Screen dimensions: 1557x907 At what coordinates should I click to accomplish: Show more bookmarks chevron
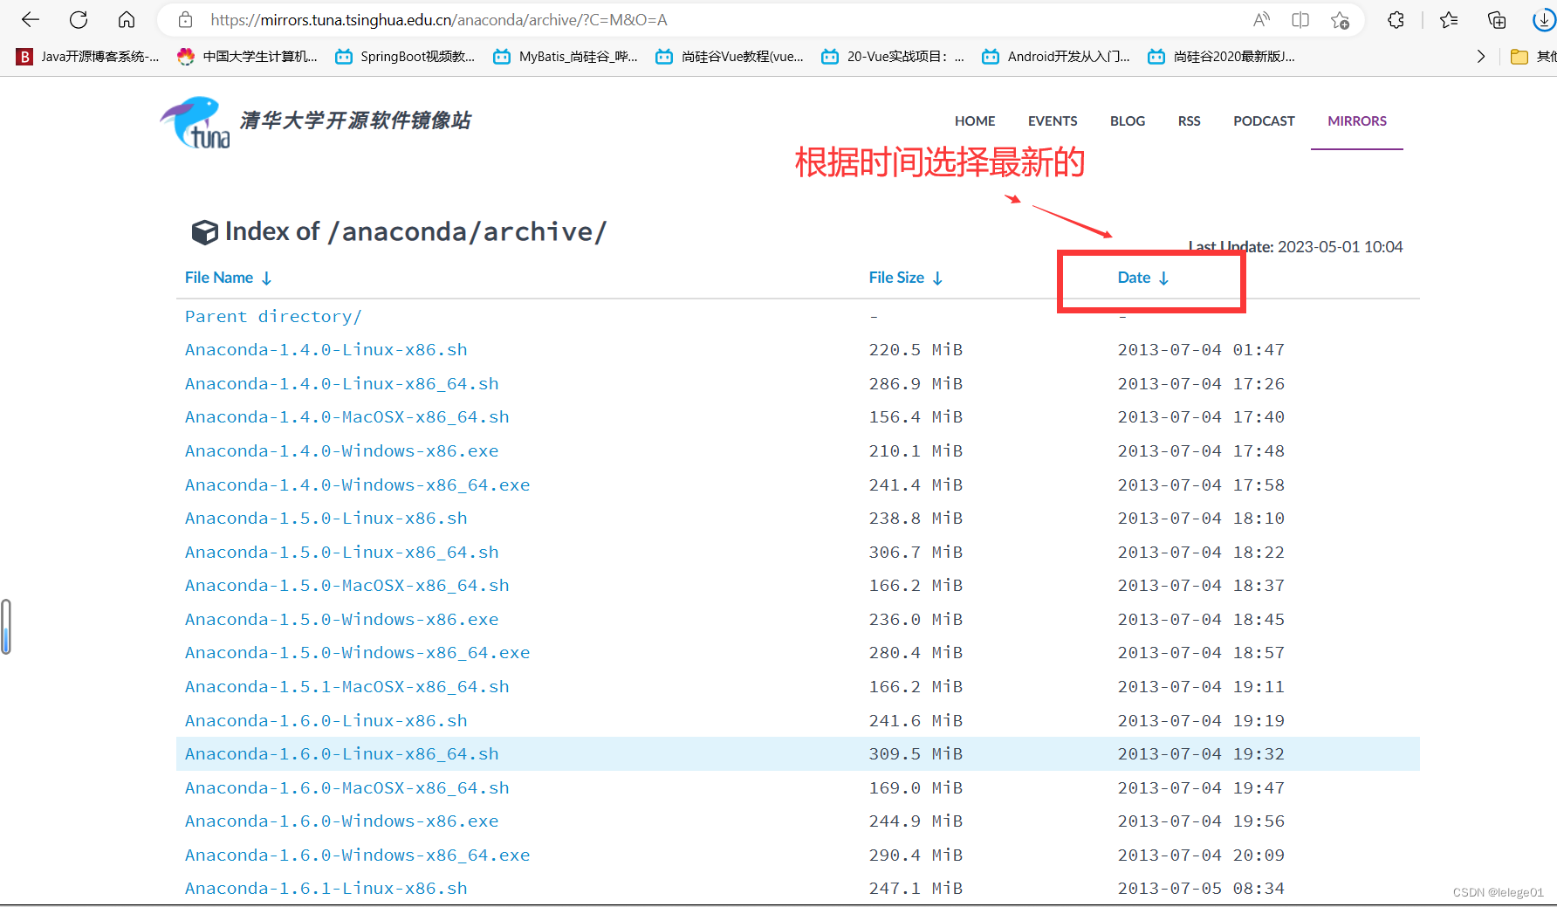1480,57
